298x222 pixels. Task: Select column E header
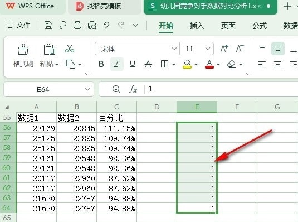pos(197,107)
